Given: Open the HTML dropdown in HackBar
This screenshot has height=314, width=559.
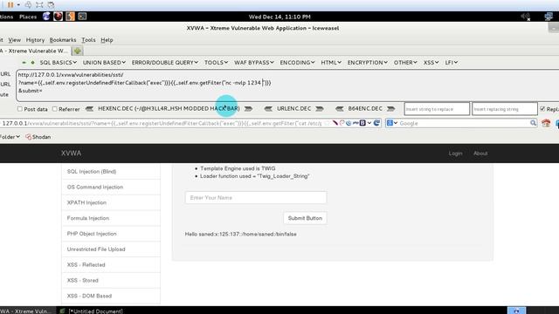Looking at the screenshot, I should click(x=331, y=63).
